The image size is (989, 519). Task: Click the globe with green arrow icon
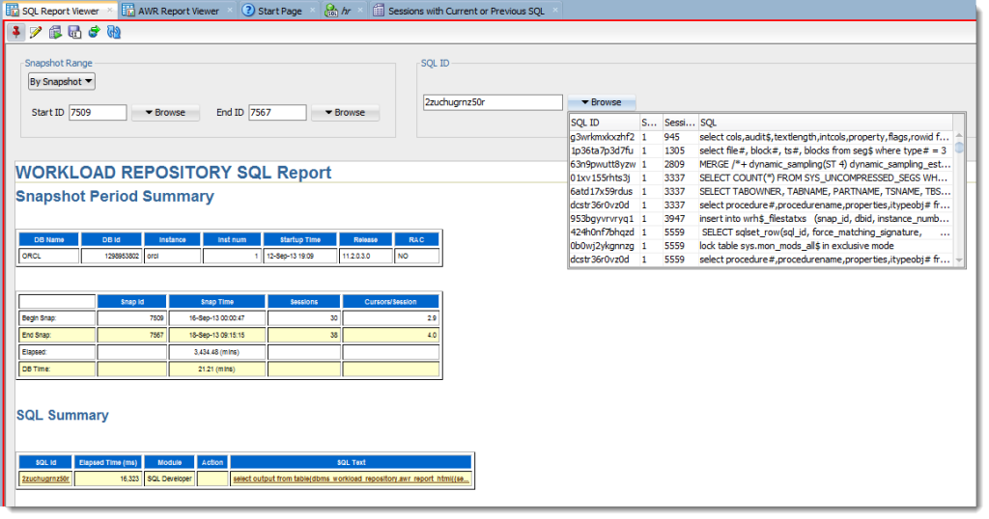pyautogui.click(x=94, y=32)
